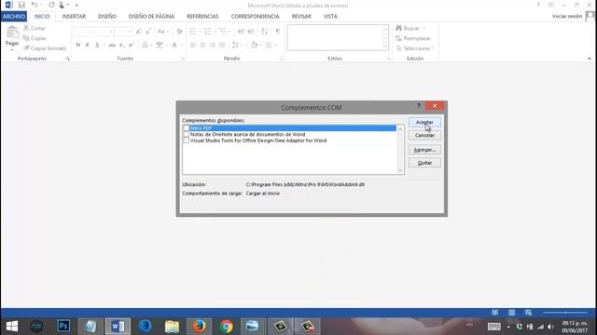Click the Pegar clipboard icon
Viewport: 597px width, 335px height.
[12, 33]
